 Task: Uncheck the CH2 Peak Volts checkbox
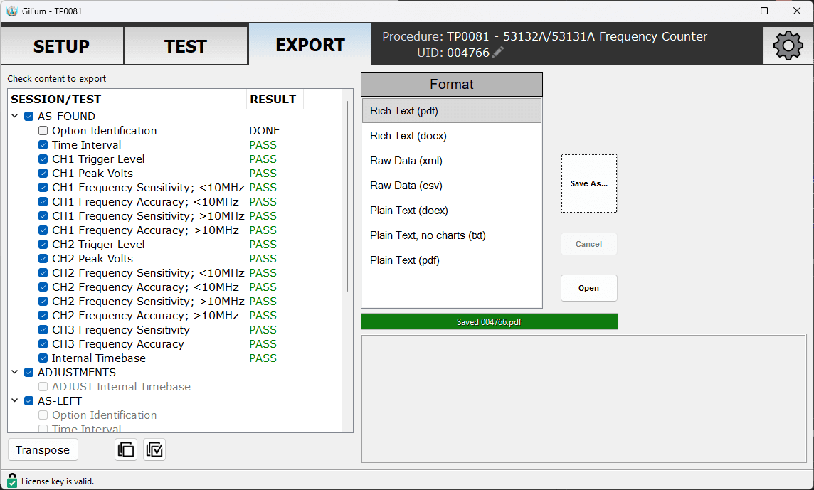point(43,258)
